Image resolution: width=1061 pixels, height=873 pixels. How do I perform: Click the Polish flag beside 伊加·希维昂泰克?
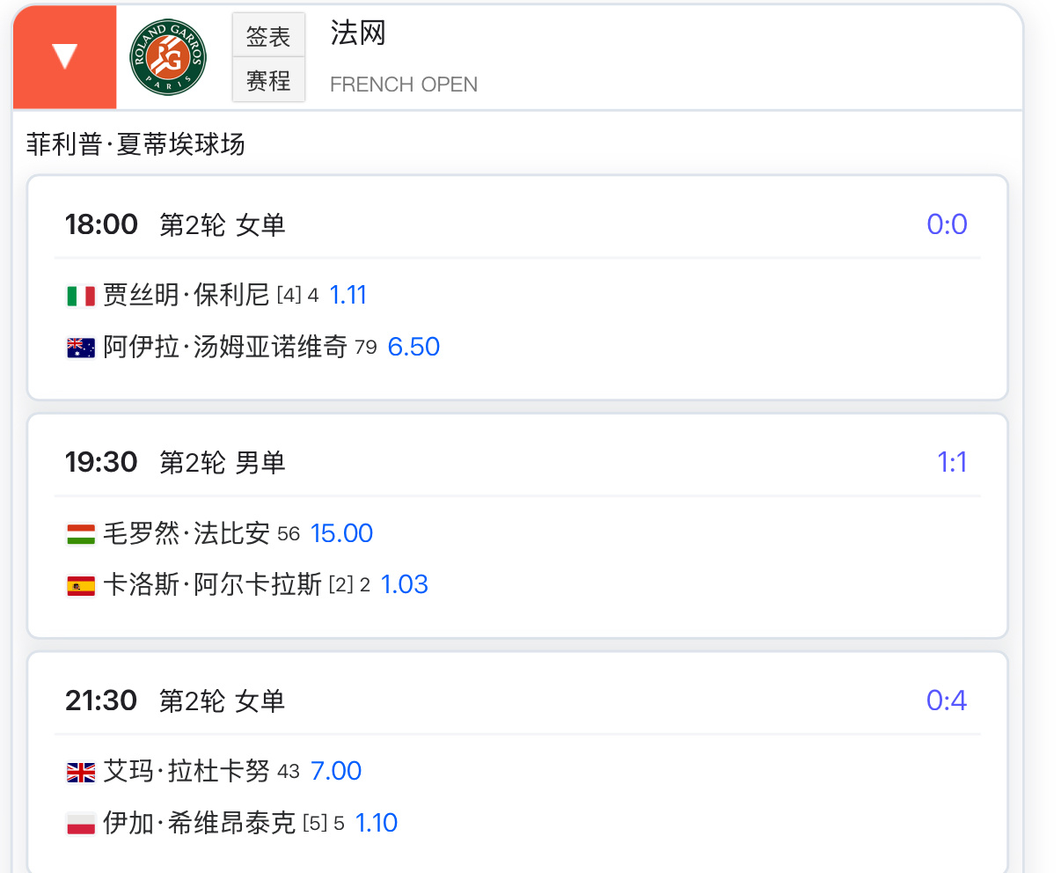pos(81,824)
